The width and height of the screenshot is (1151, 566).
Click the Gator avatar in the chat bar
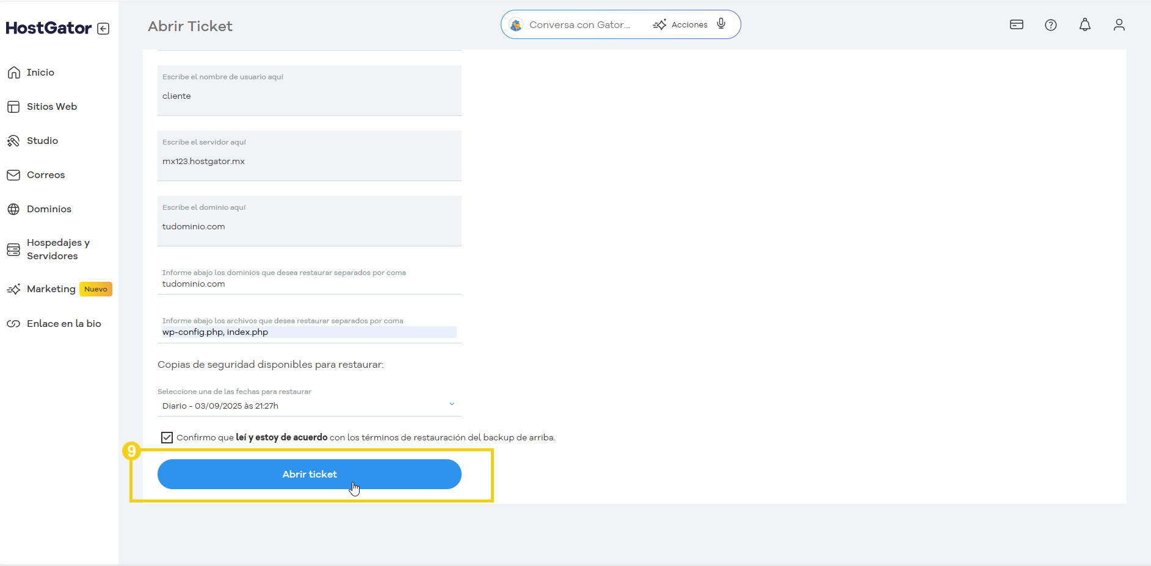pos(516,24)
